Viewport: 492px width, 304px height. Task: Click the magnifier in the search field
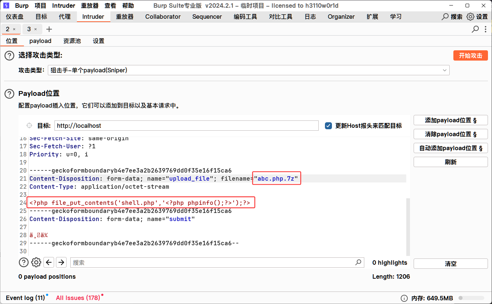pyautogui.click(x=358, y=263)
